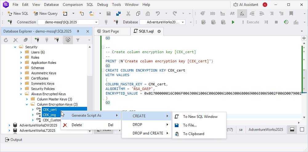Select the Security Policies folder

(x=43, y=89)
